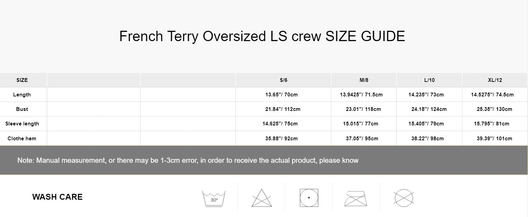Click the do not dry clean icon
The height and width of the screenshot is (217, 528).
[404, 198]
